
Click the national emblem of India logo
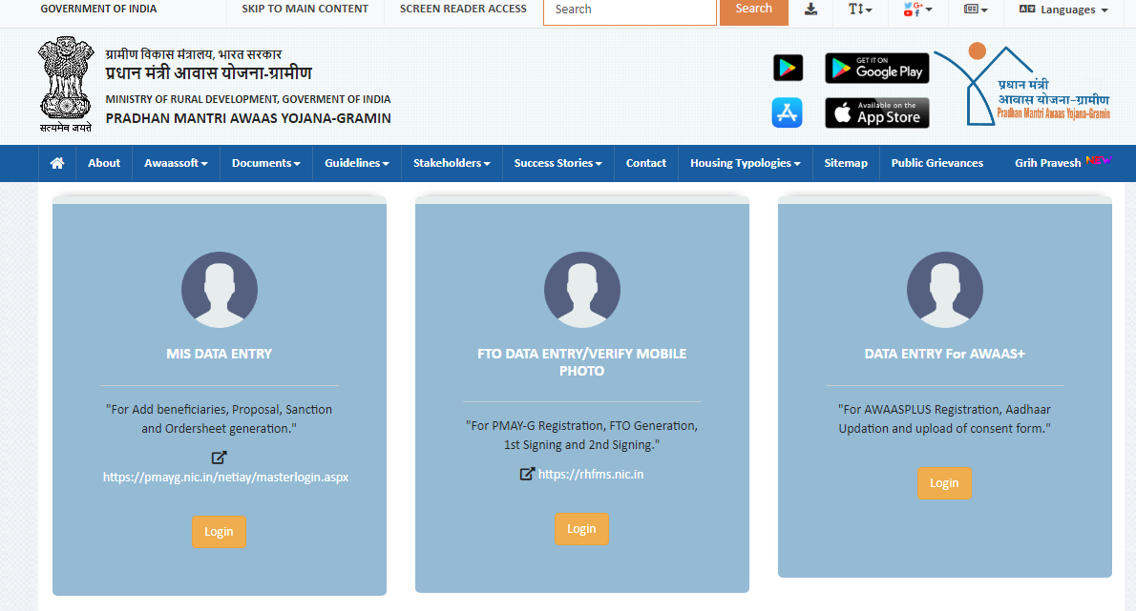click(x=66, y=85)
